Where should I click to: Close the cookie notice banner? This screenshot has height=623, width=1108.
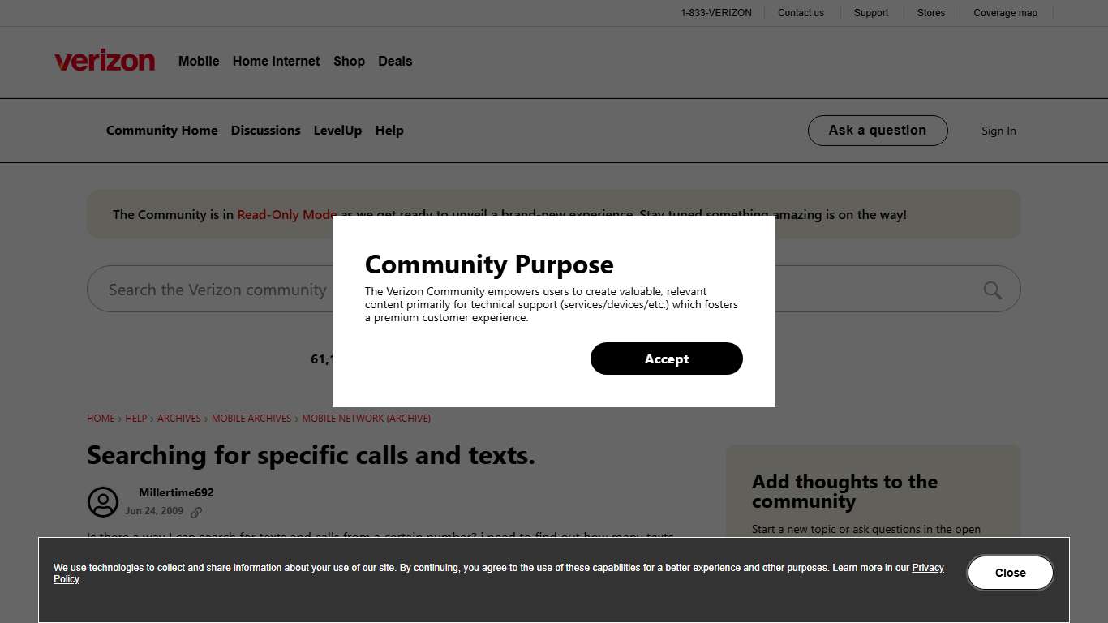pyautogui.click(x=1010, y=572)
